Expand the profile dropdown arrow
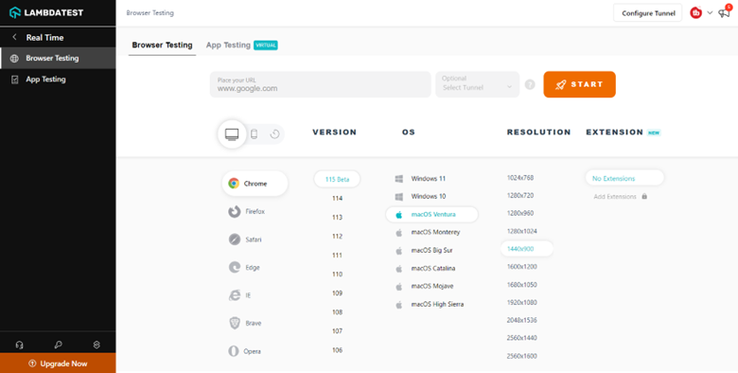 click(x=710, y=12)
